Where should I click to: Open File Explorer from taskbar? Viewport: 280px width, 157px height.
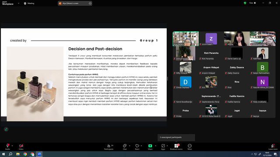(x=18, y=154)
